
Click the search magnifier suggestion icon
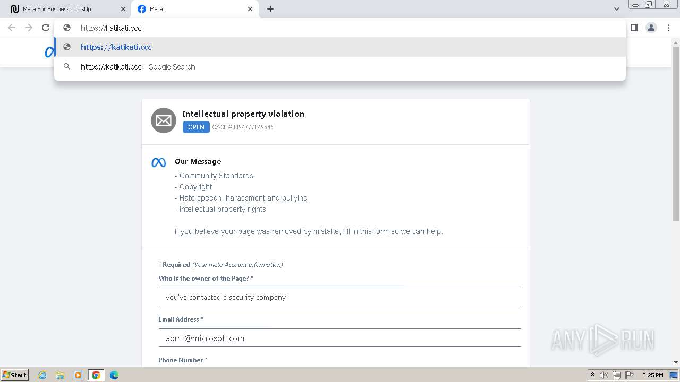[x=67, y=67]
